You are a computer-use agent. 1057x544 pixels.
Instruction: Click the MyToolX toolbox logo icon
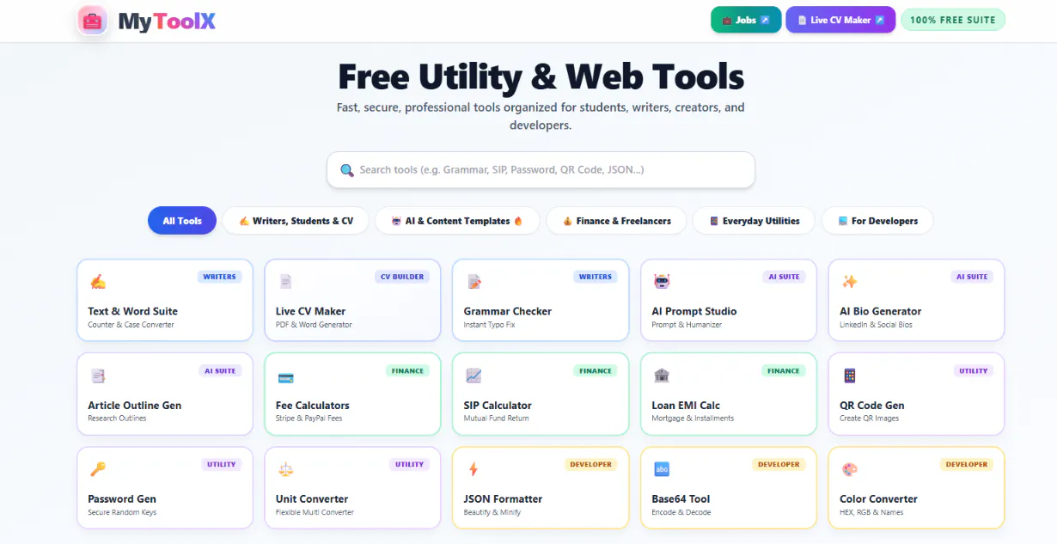tap(92, 20)
